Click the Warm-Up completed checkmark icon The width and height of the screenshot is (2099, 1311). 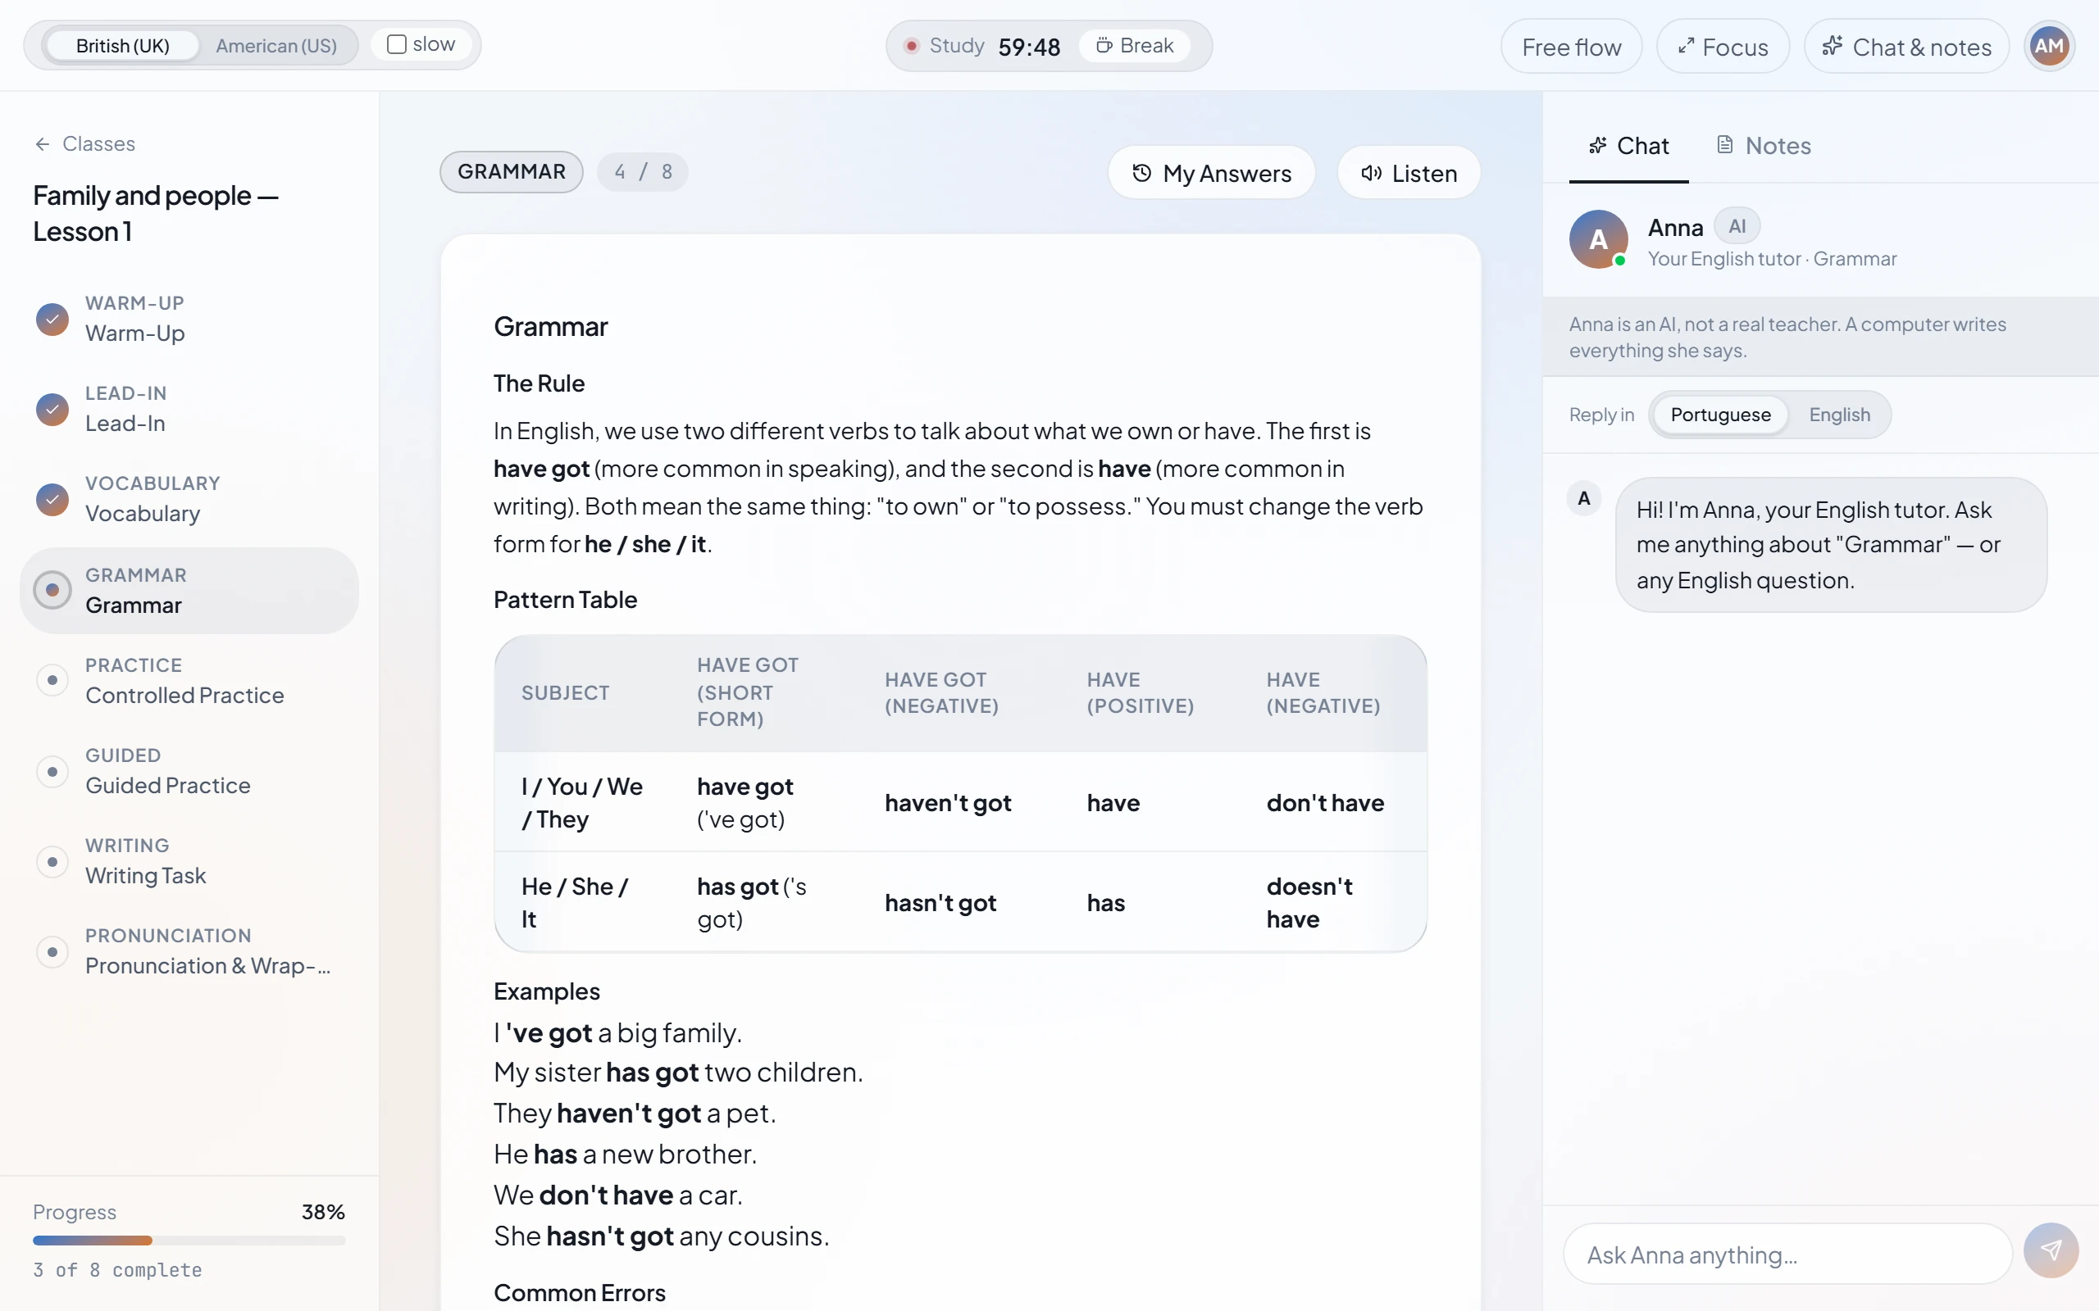(x=52, y=319)
